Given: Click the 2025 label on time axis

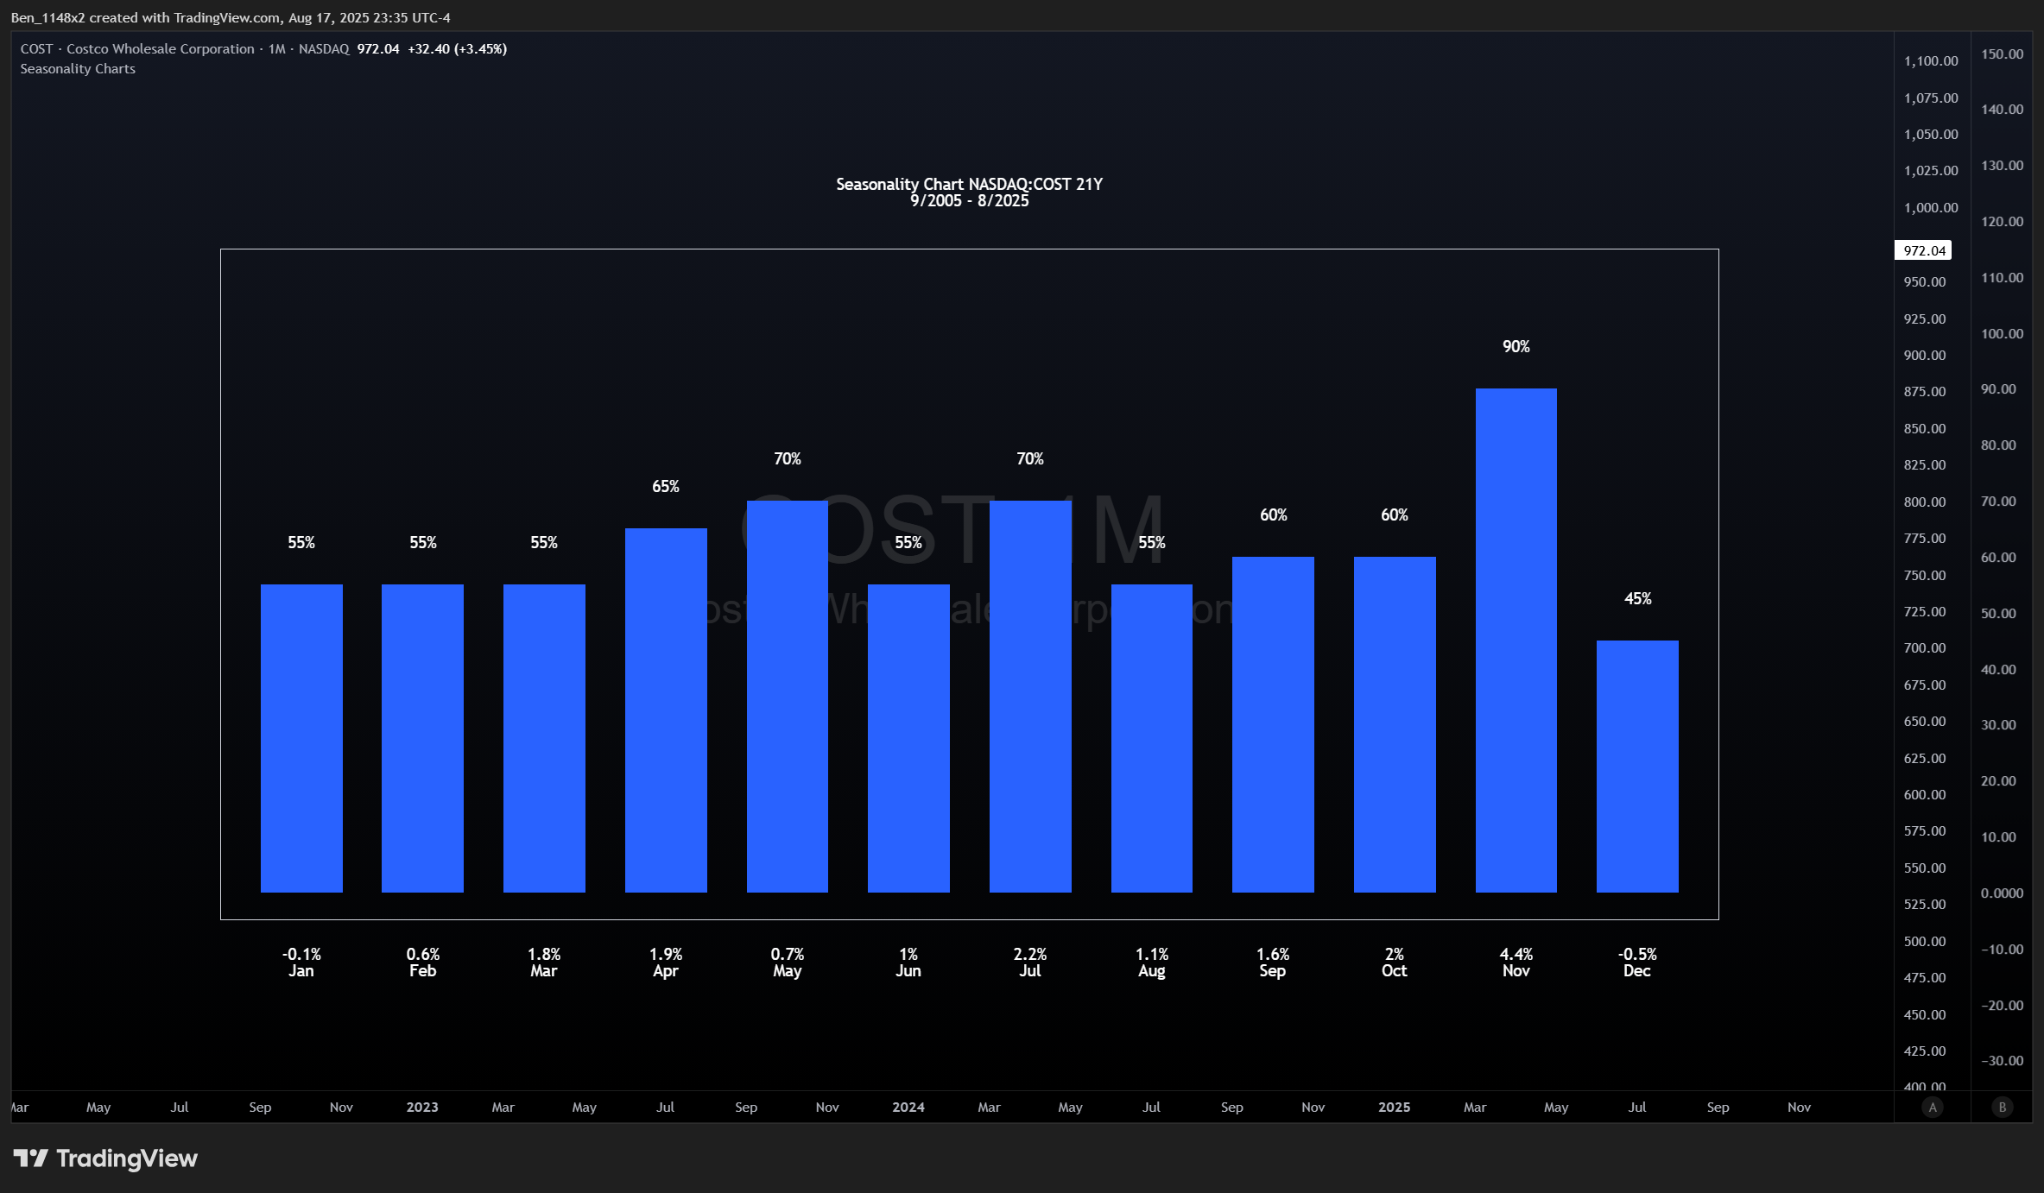Looking at the screenshot, I should tap(1394, 1107).
